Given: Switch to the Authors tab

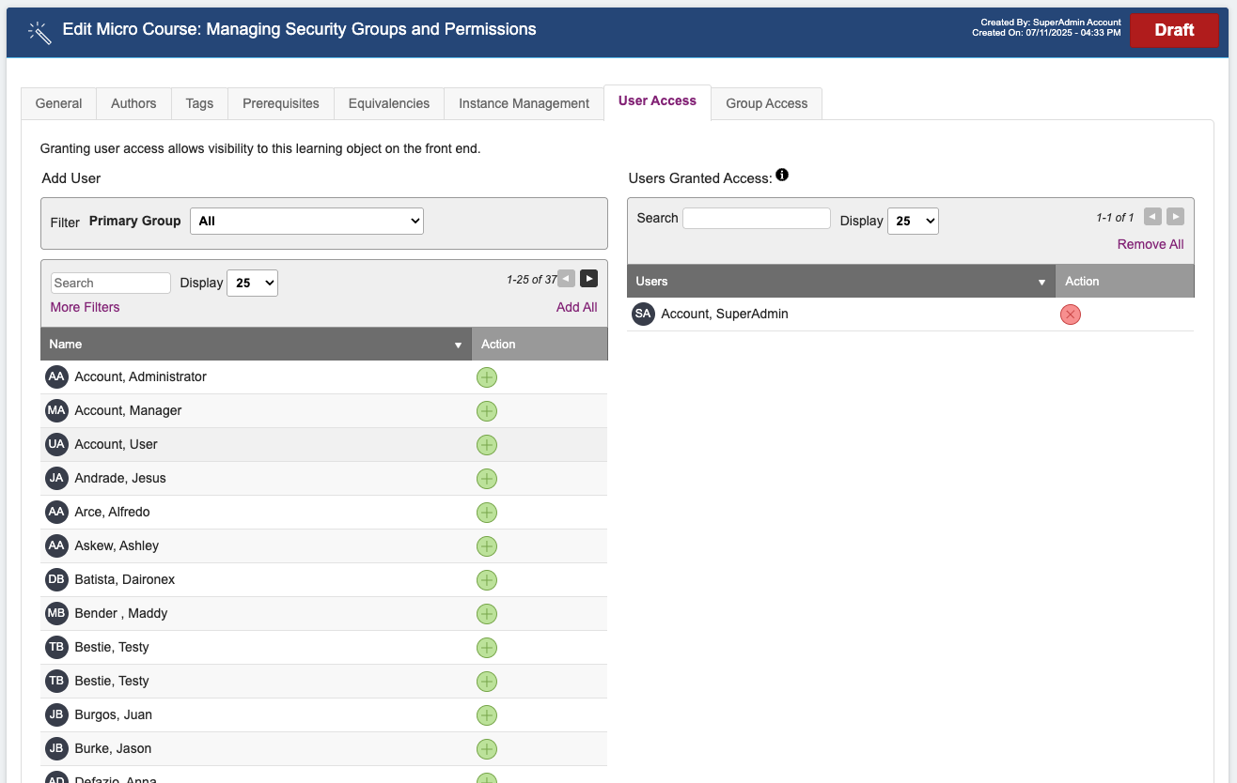Looking at the screenshot, I should click(133, 103).
